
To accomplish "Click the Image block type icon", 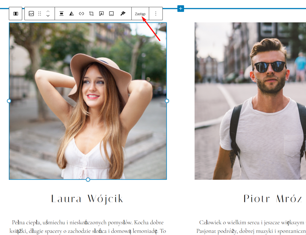I will click(x=31, y=14).
